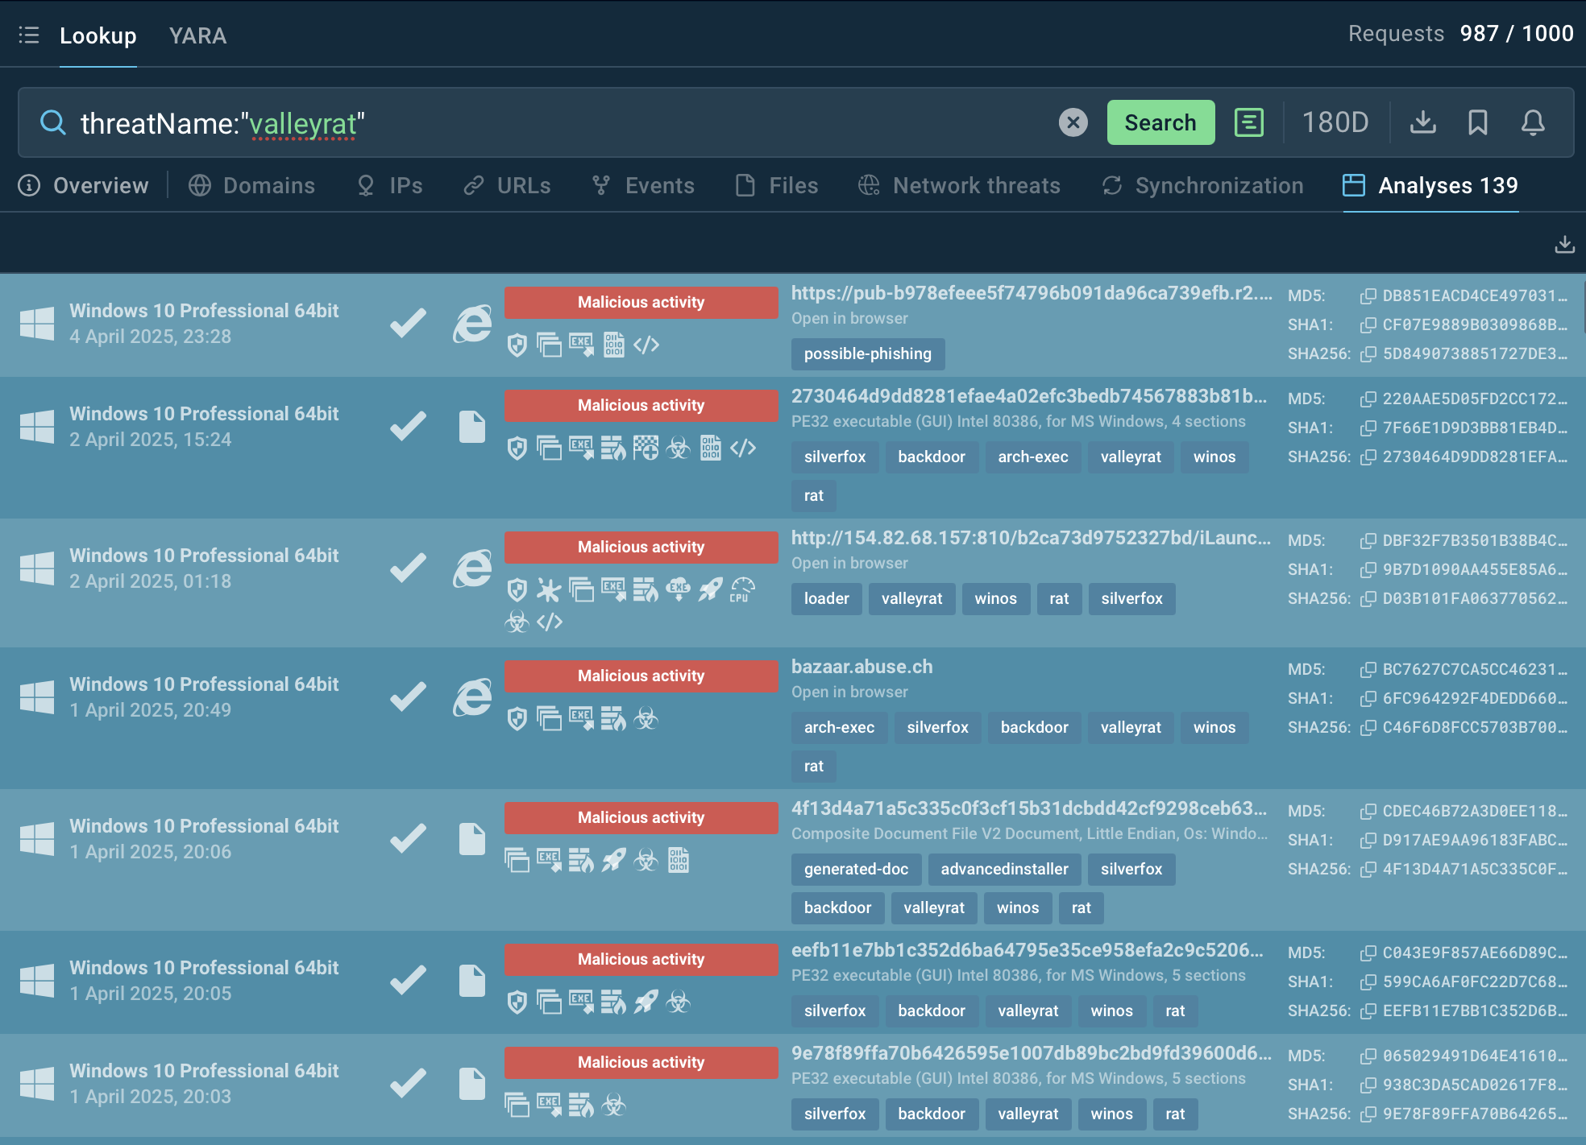Switch to the YARA tab
The height and width of the screenshot is (1145, 1586).
click(197, 35)
